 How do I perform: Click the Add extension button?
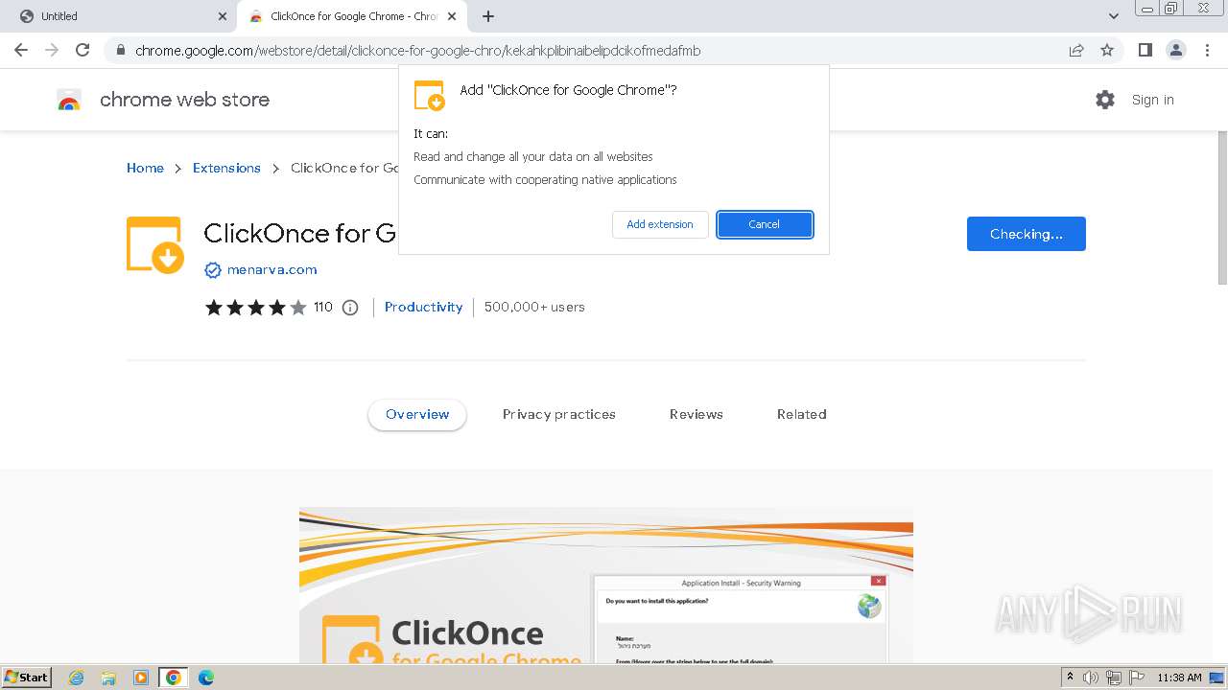pyautogui.click(x=660, y=224)
